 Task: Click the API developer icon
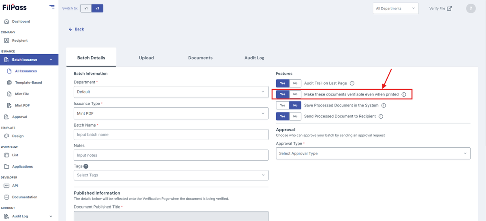pyautogui.click(x=6, y=186)
